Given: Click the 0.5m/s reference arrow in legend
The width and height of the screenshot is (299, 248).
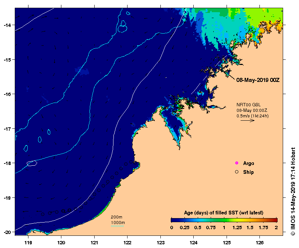Looking at the screenshot, I should coord(248,120).
